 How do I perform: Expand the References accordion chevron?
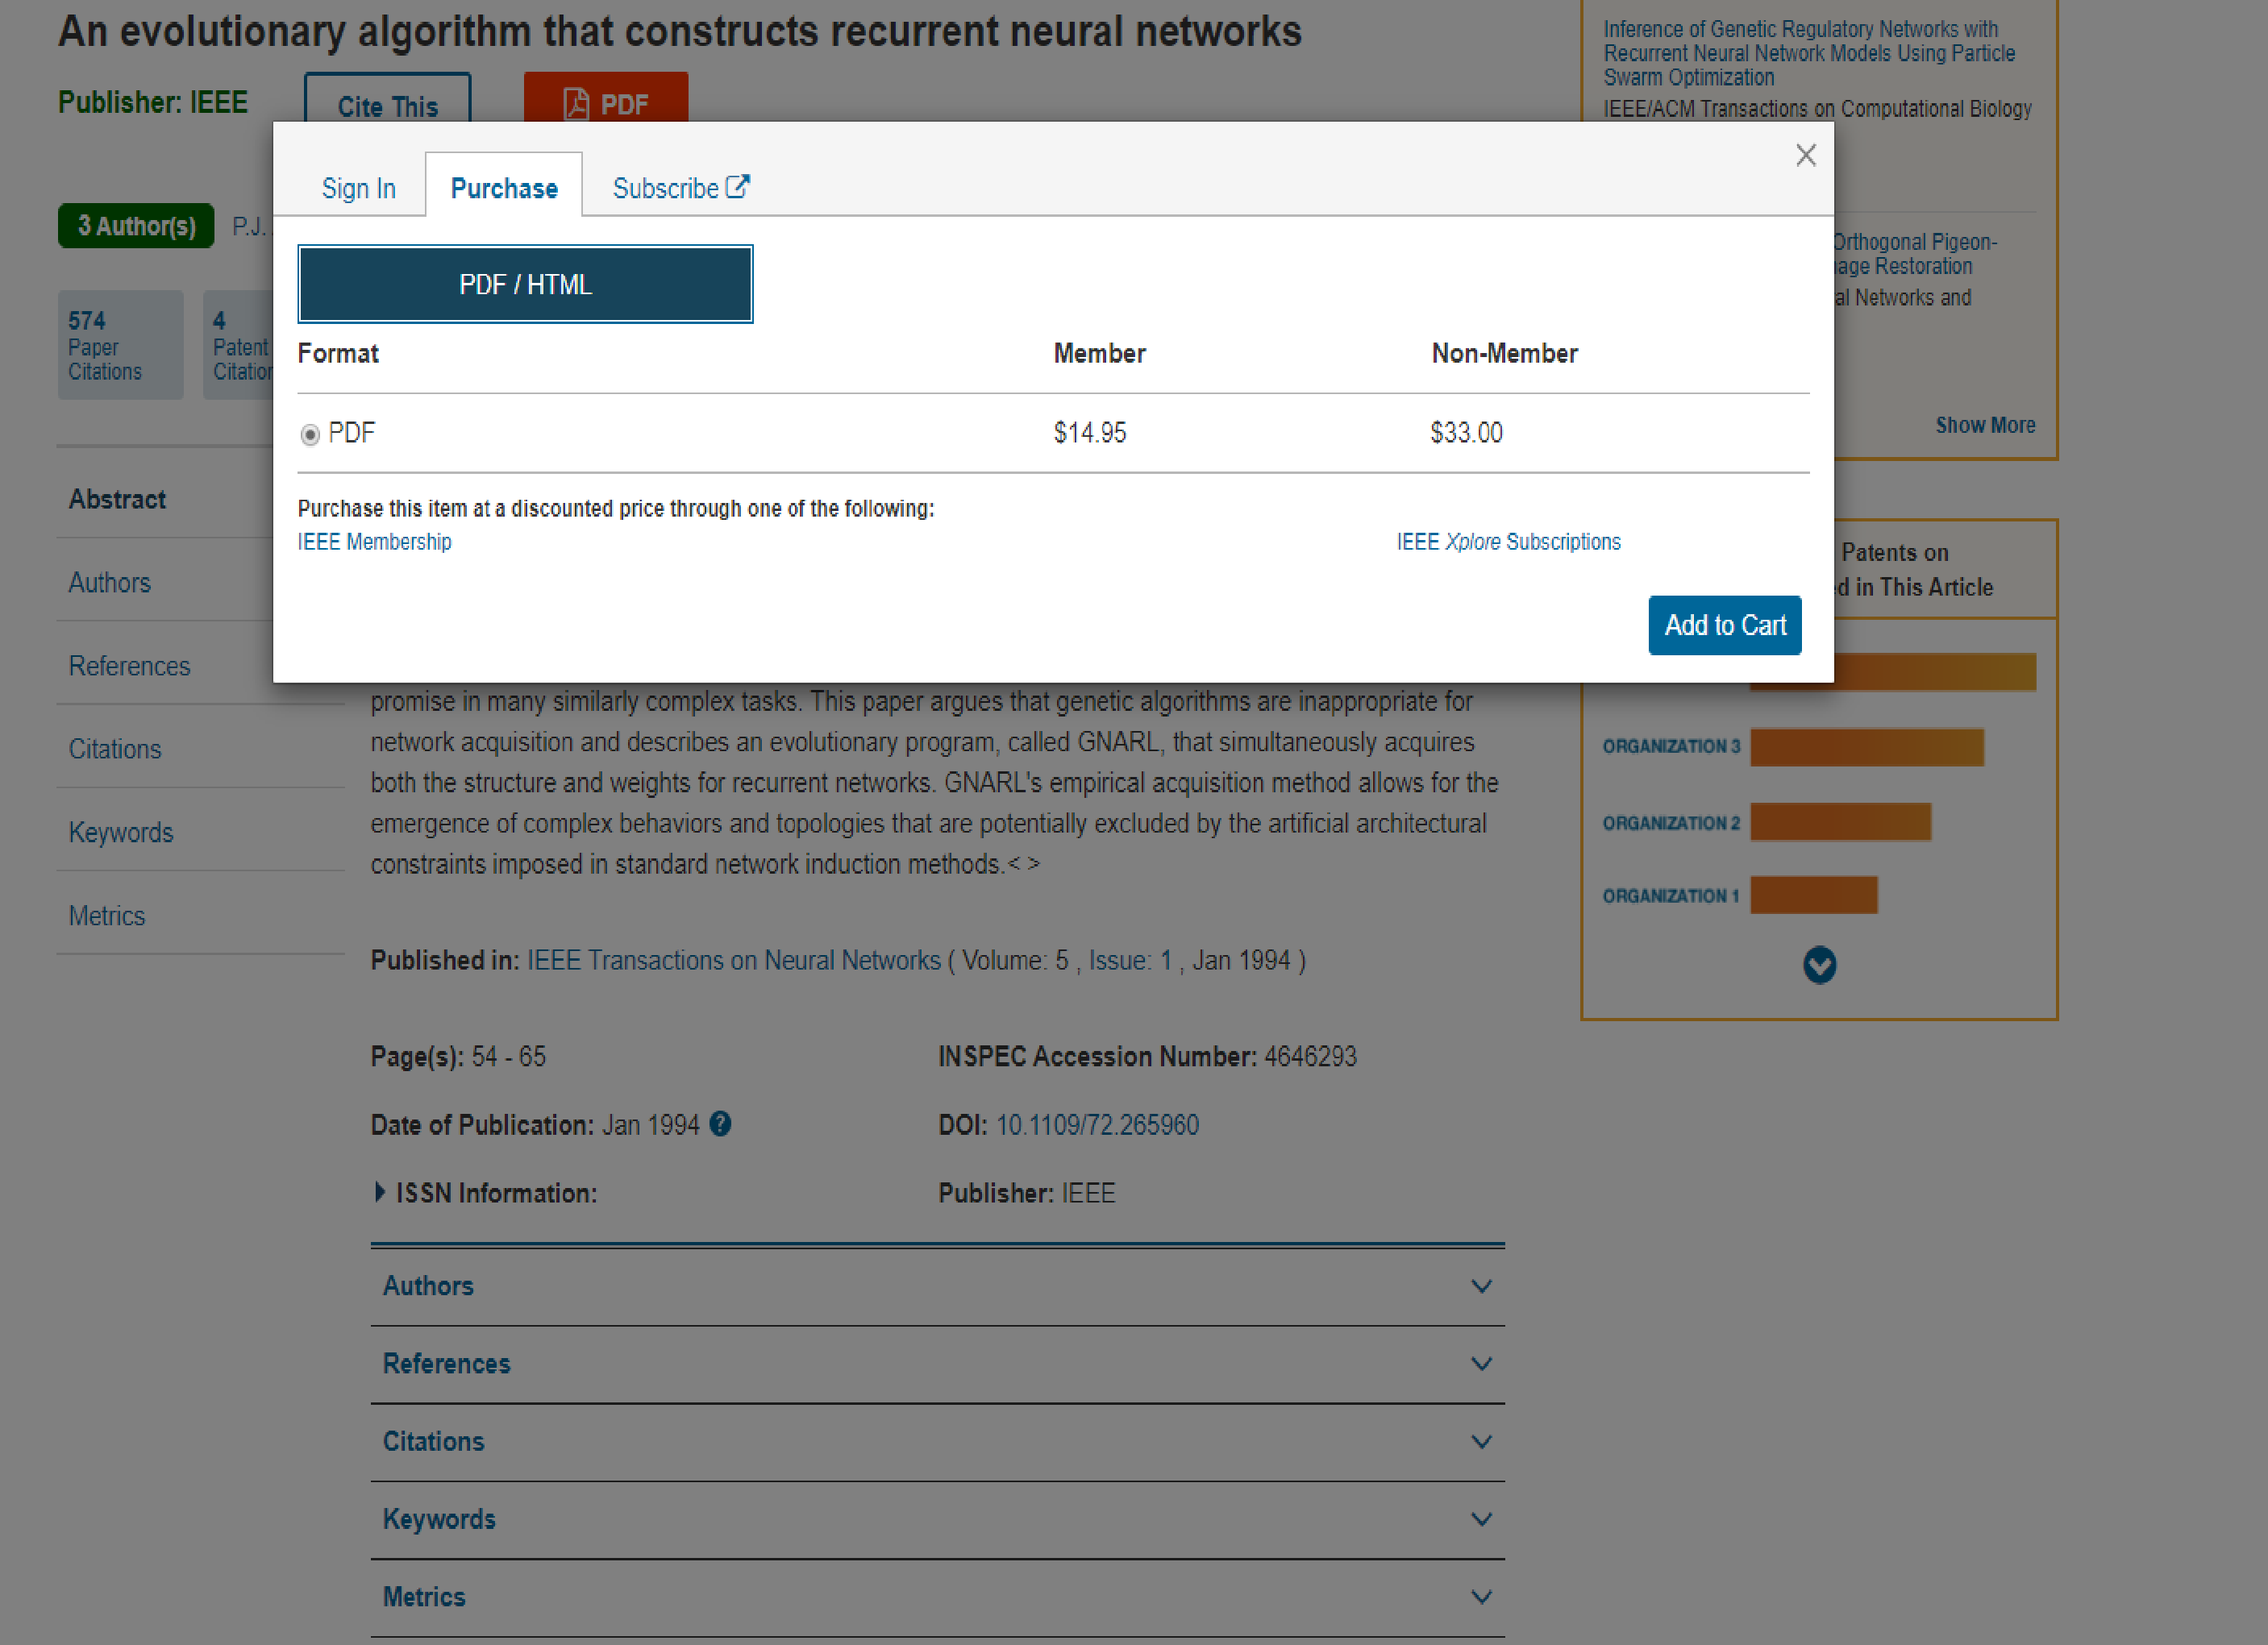(x=1481, y=1365)
